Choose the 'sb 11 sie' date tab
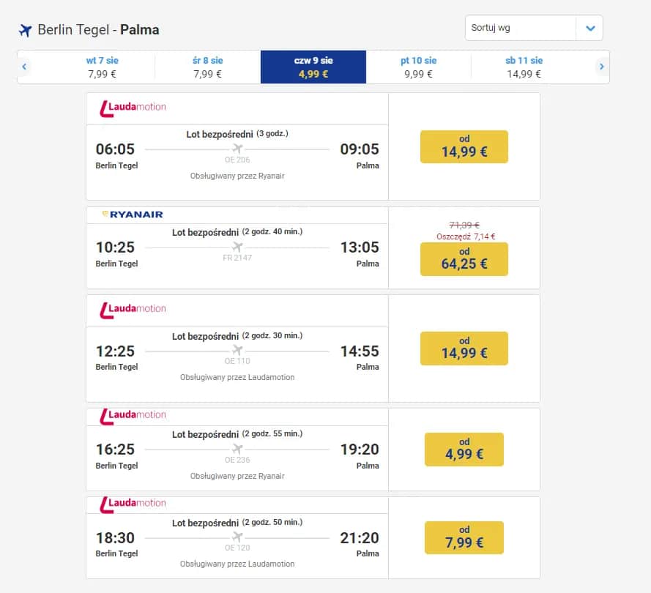 524,67
